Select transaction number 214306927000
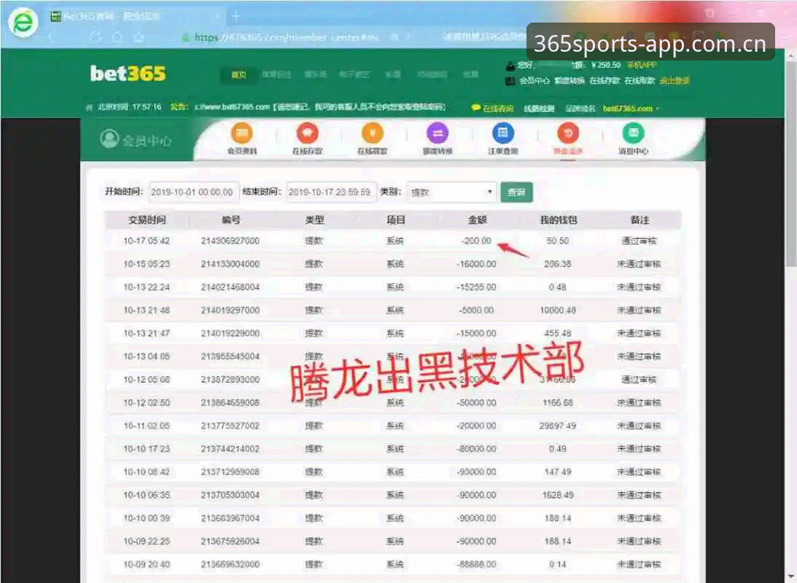The image size is (797, 583). [x=230, y=240]
